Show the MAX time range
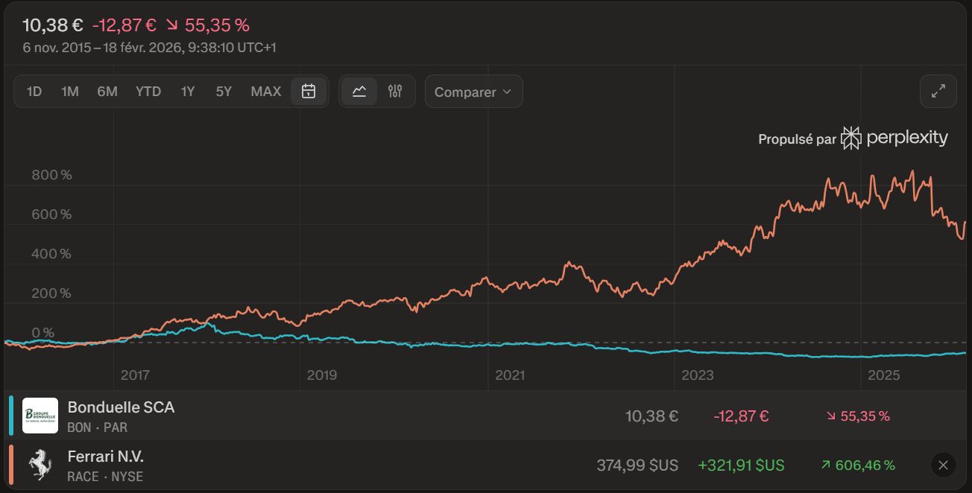 (x=266, y=92)
